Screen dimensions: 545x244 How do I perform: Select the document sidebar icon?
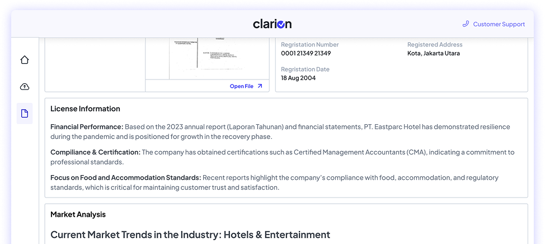click(25, 114)
